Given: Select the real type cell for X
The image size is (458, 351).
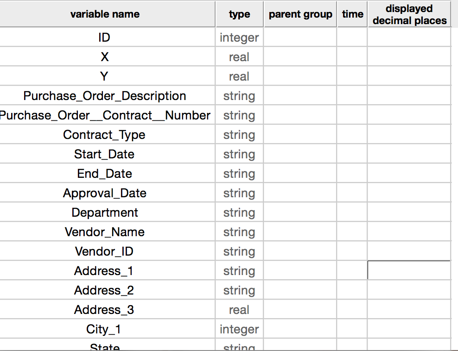Looking at the screenshot, I should pos(239,57).
